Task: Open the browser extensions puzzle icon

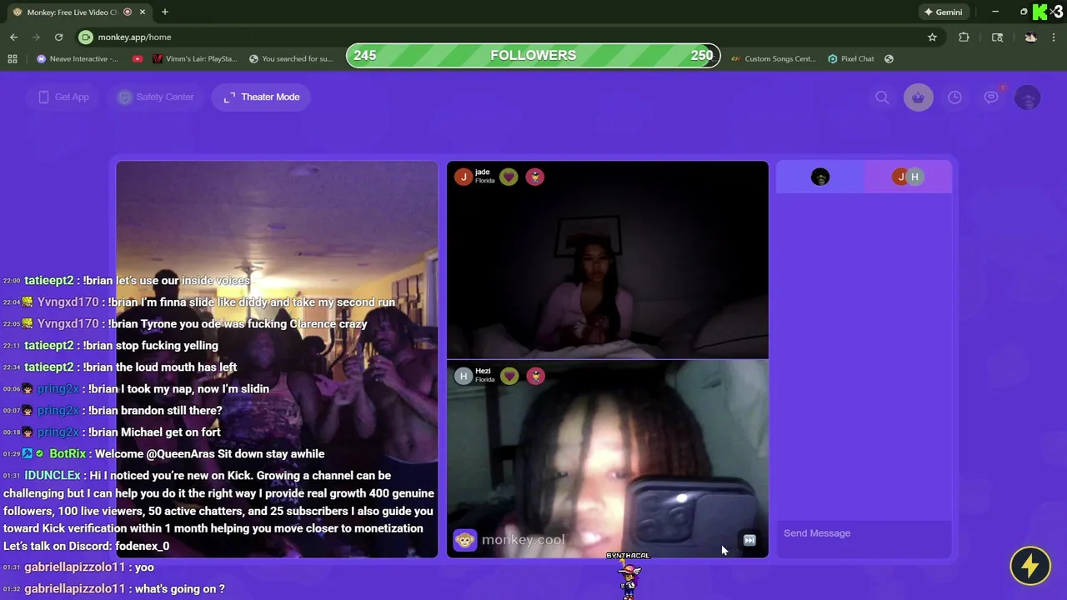Action: 964,37
